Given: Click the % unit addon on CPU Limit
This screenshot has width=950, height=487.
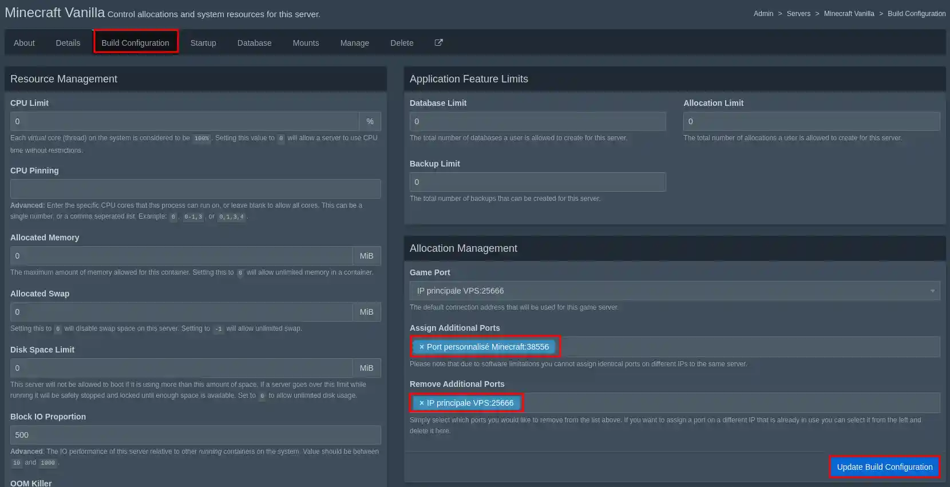Looking at the screenshot, I should (370, 121).
